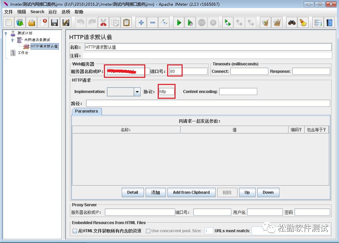
Task: Click the 注释 comments field
Action: (207, 56)
